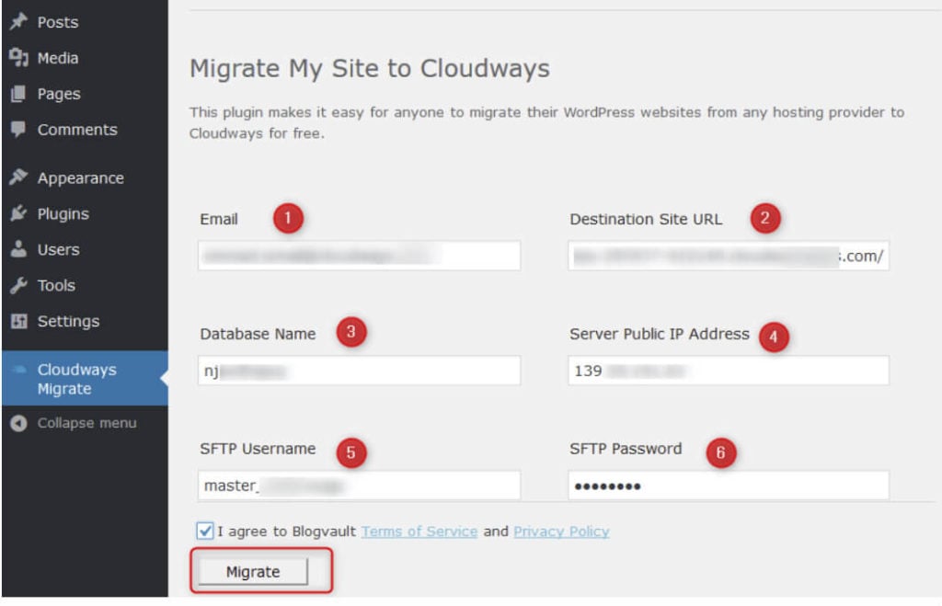Click the 'Email' field label
Viewport: 942px width, 606px height.
coord(219,219)
